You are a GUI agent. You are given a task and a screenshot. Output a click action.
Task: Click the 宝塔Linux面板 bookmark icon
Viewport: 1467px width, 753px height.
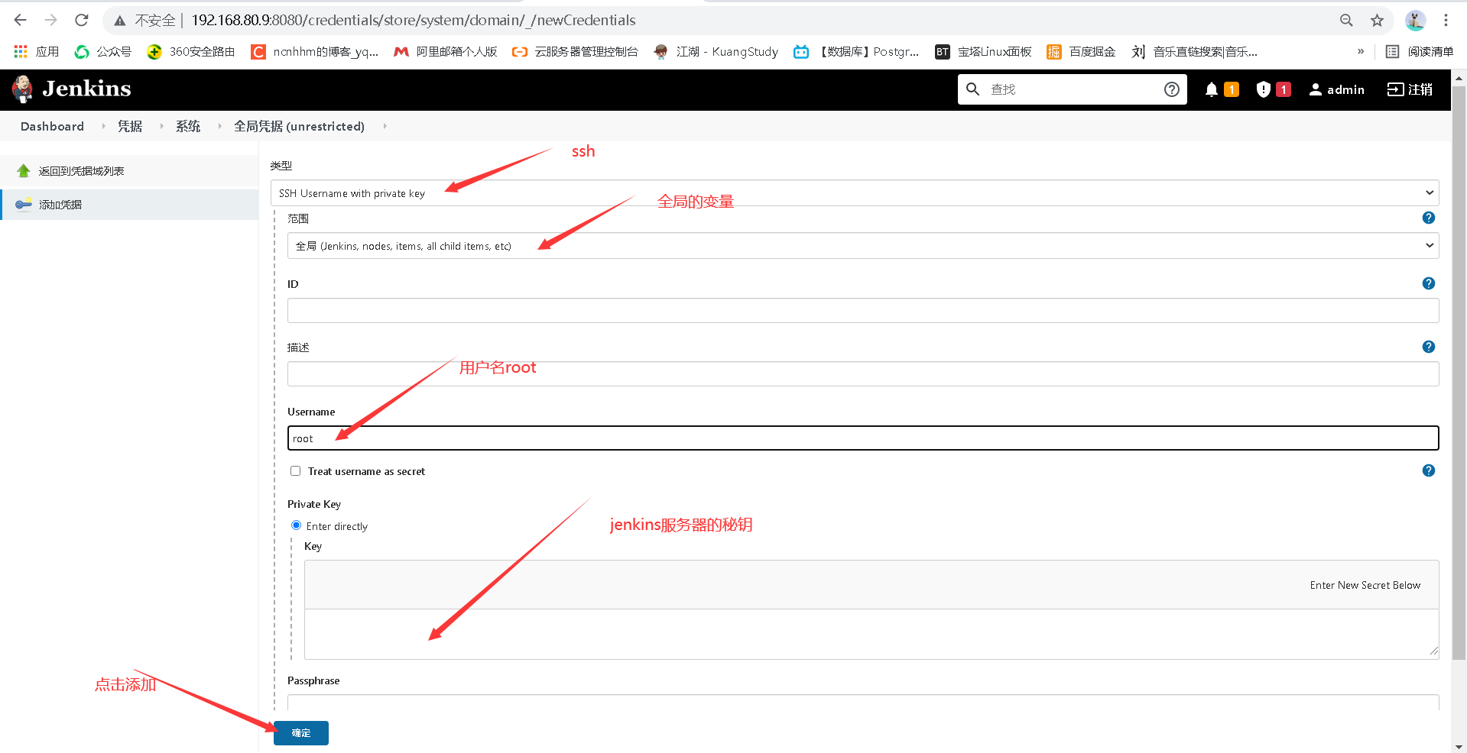(x=943, y=51)
